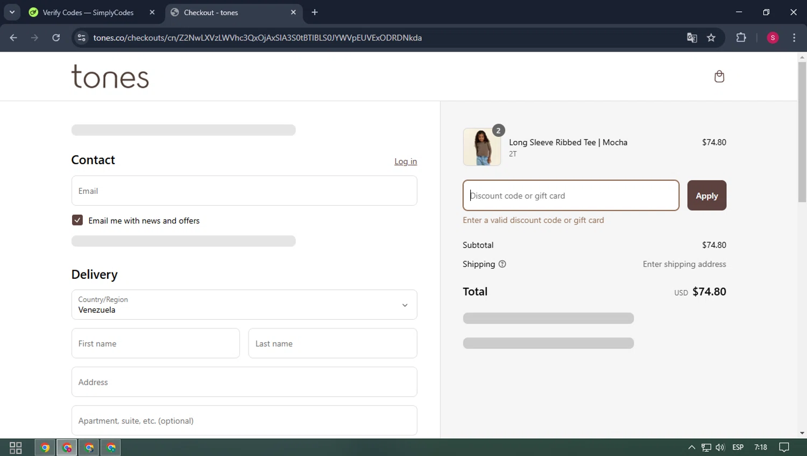807x456 pixels.
Task: Open the extensions puzzle icon
Action: 741,38
